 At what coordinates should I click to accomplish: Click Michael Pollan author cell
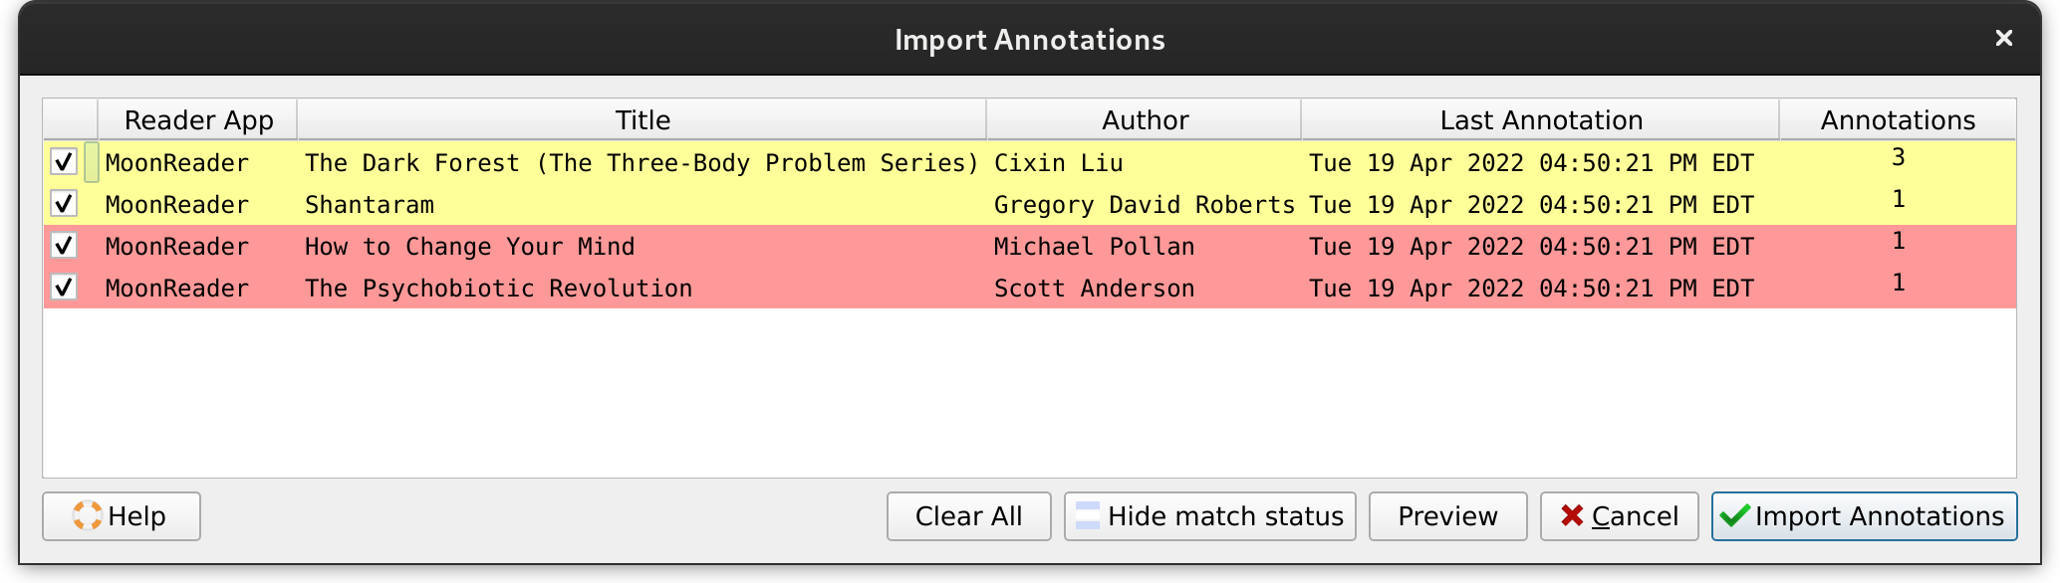1094,247
